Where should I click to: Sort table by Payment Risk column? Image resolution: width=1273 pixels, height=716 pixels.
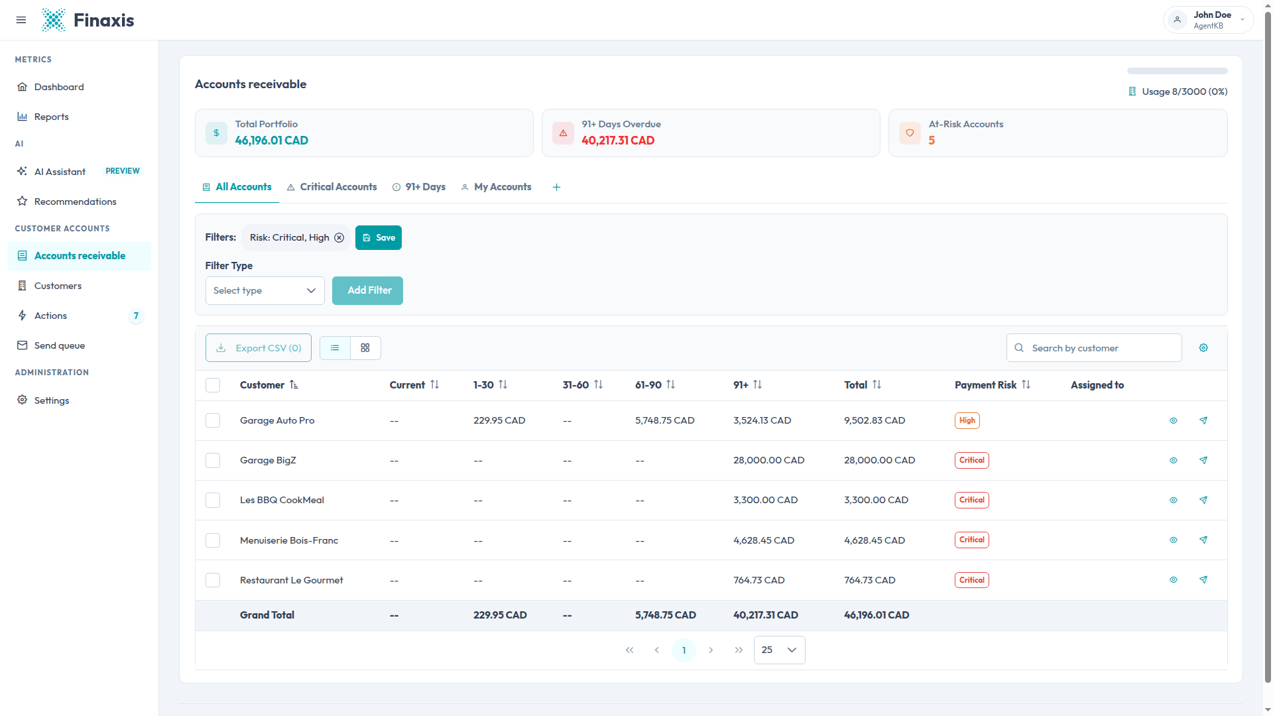tap(1026, 385)
